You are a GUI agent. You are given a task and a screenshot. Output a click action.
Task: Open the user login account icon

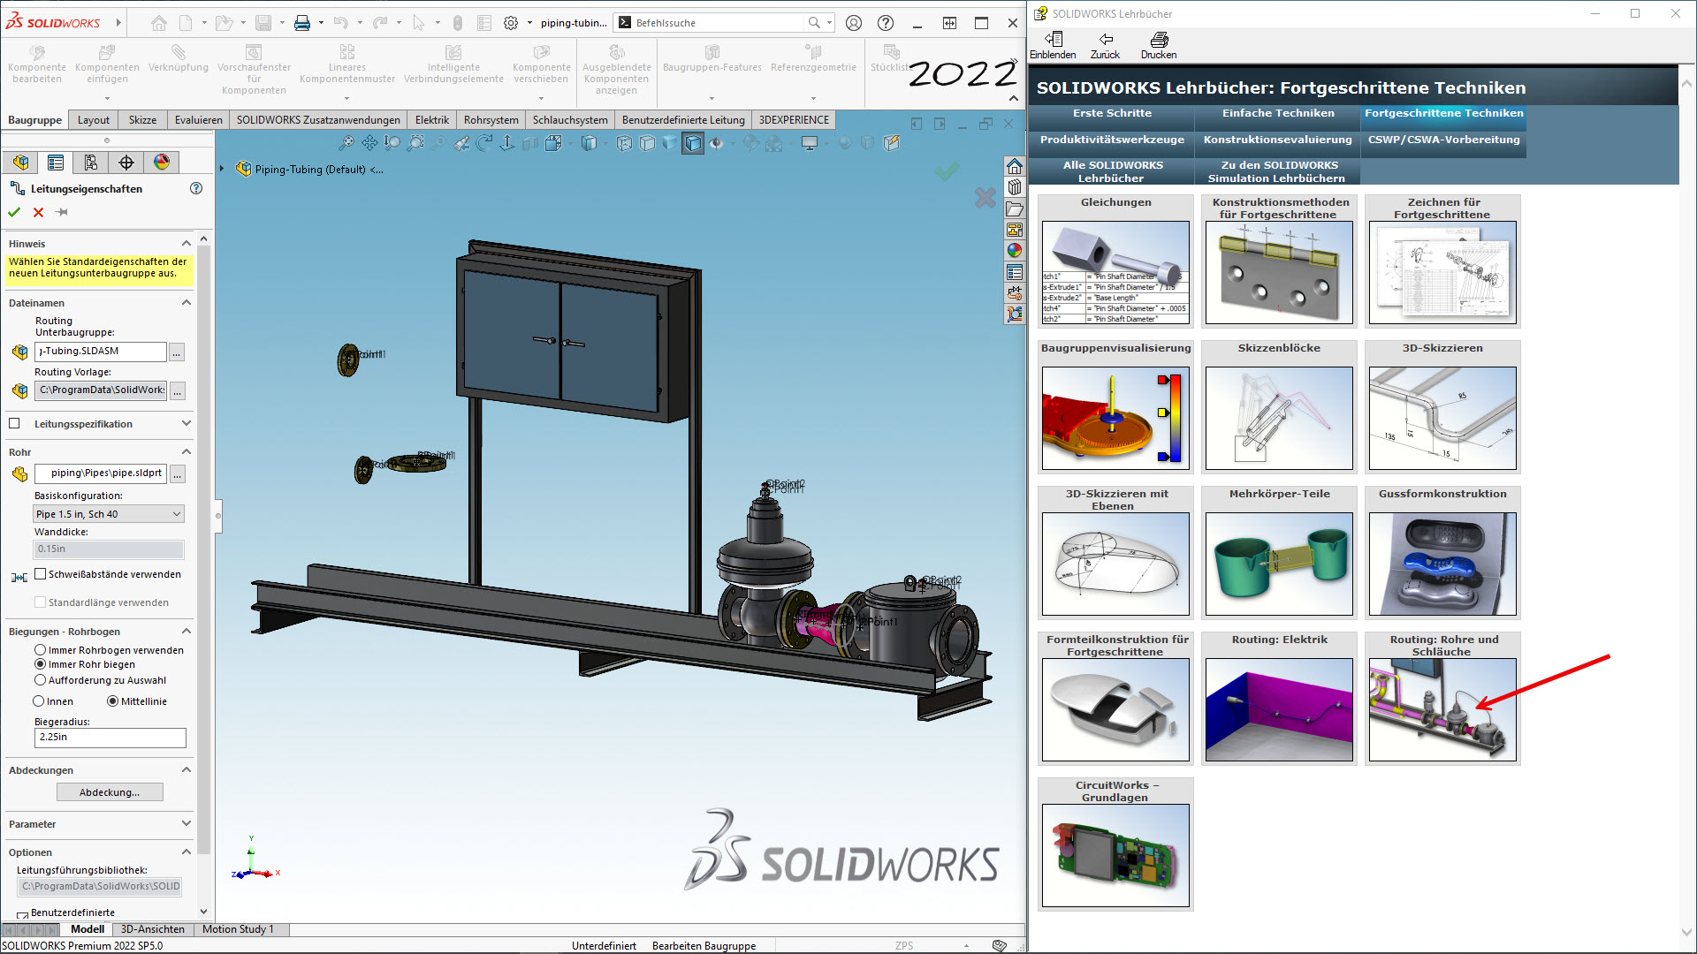854,23
